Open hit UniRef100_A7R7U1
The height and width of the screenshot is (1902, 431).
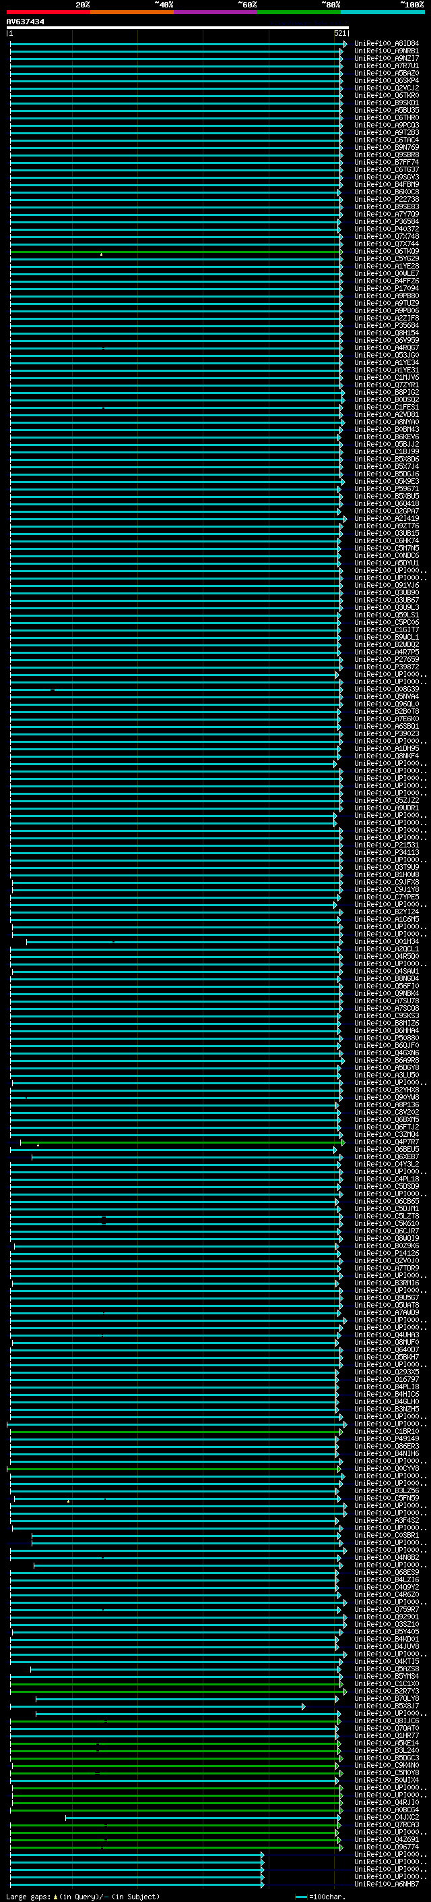point(387,65)
